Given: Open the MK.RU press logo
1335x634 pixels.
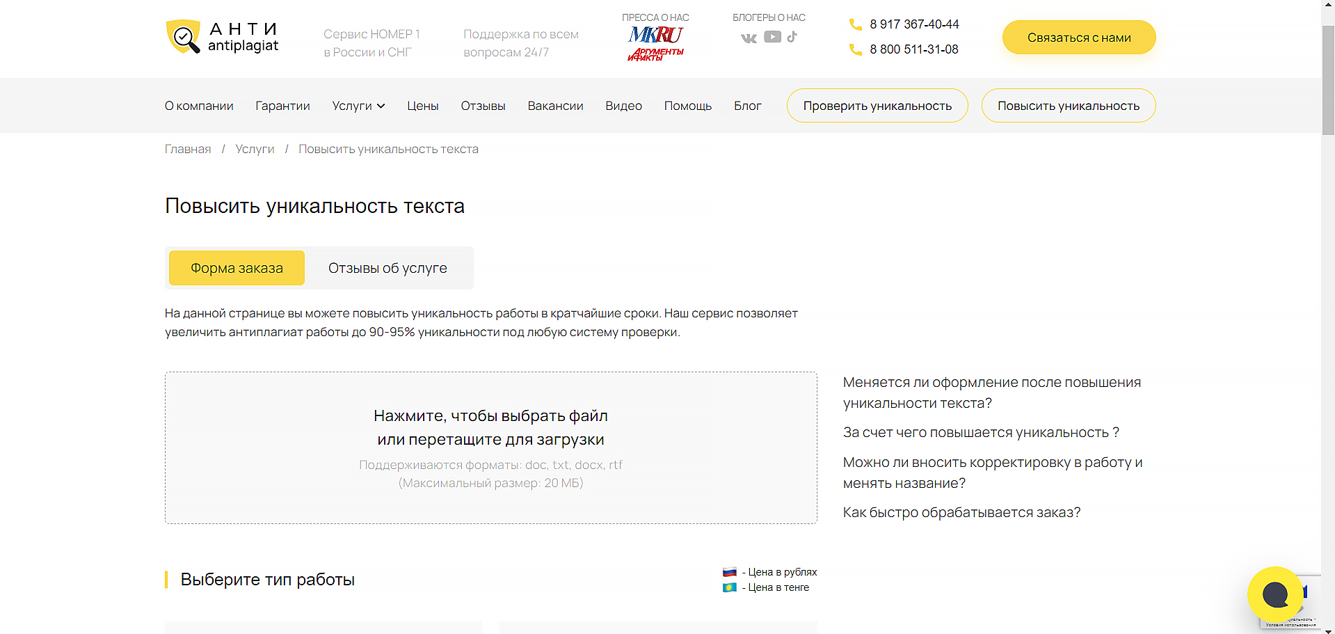Looking at the screenshot, I should click(655, 34).
